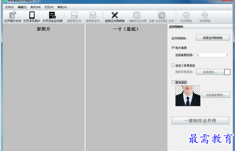Click the 保存到手机 save-to-phone icon
This screenshot has width=236, height=151.
click(x=93, y=17)
